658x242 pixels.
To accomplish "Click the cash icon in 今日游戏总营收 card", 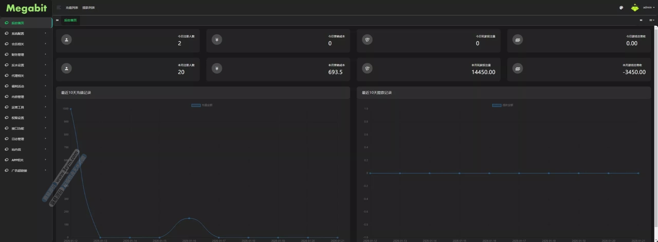I will point(517,40).
